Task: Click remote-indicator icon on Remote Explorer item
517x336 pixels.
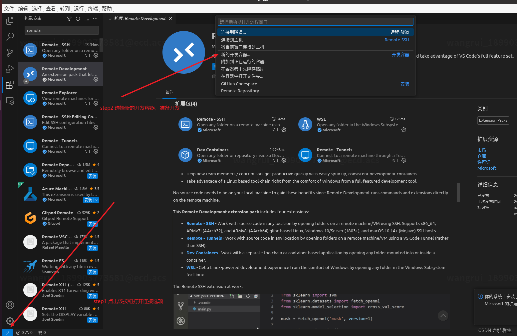Action: [x=87, y=103]
